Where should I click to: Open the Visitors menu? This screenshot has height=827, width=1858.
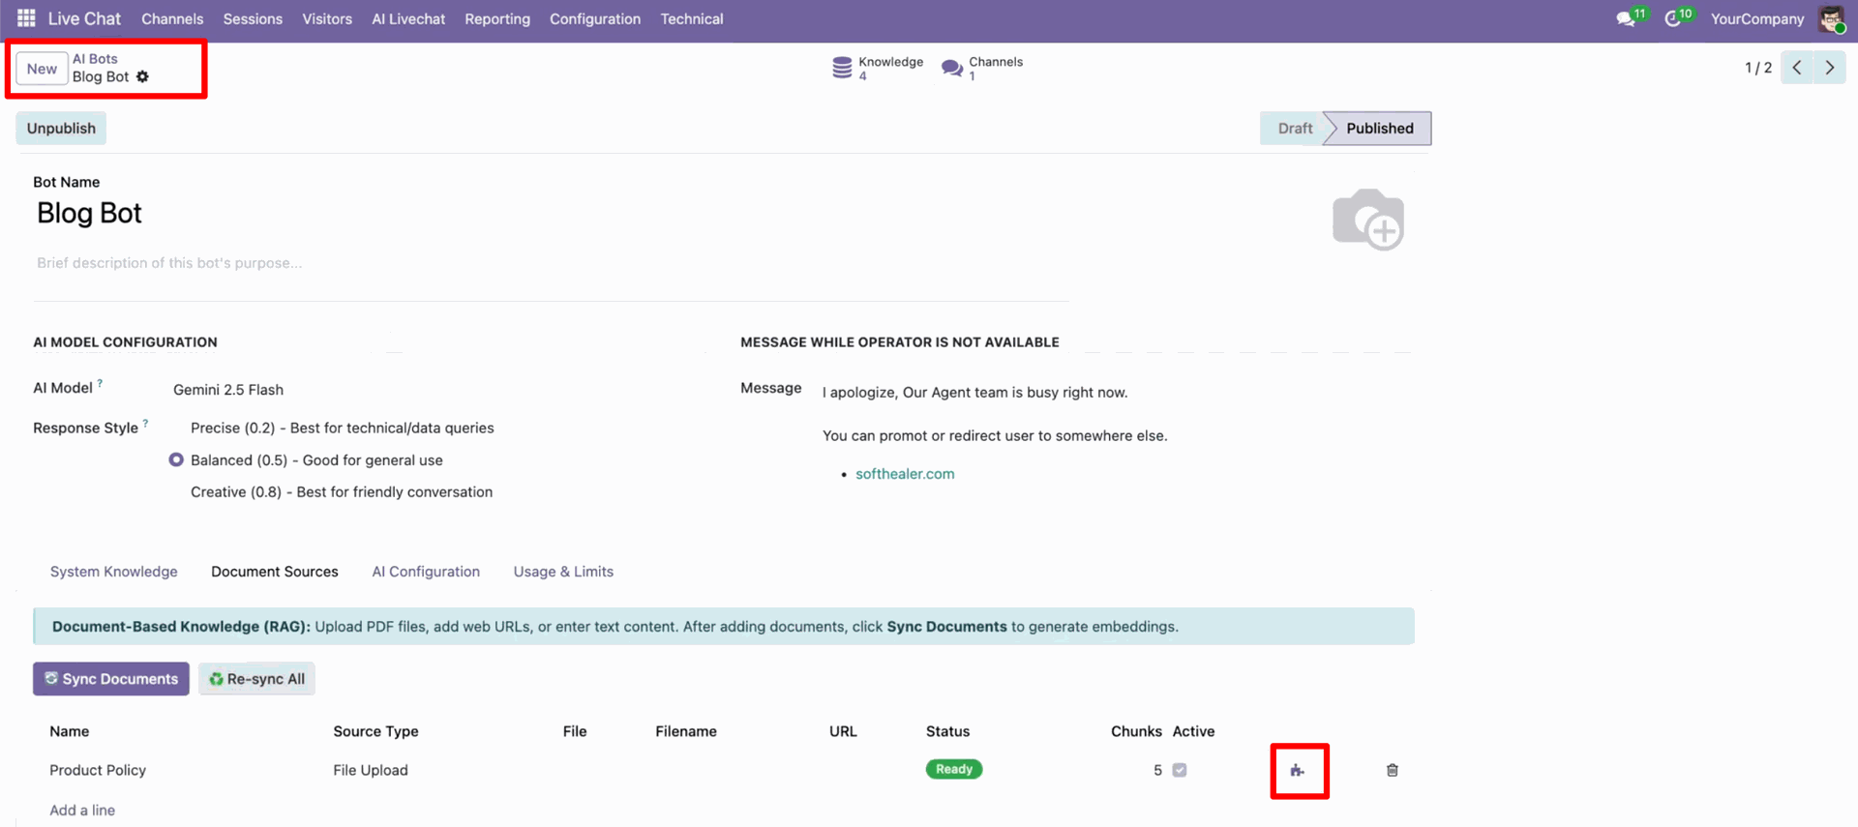tap(327, 18)
